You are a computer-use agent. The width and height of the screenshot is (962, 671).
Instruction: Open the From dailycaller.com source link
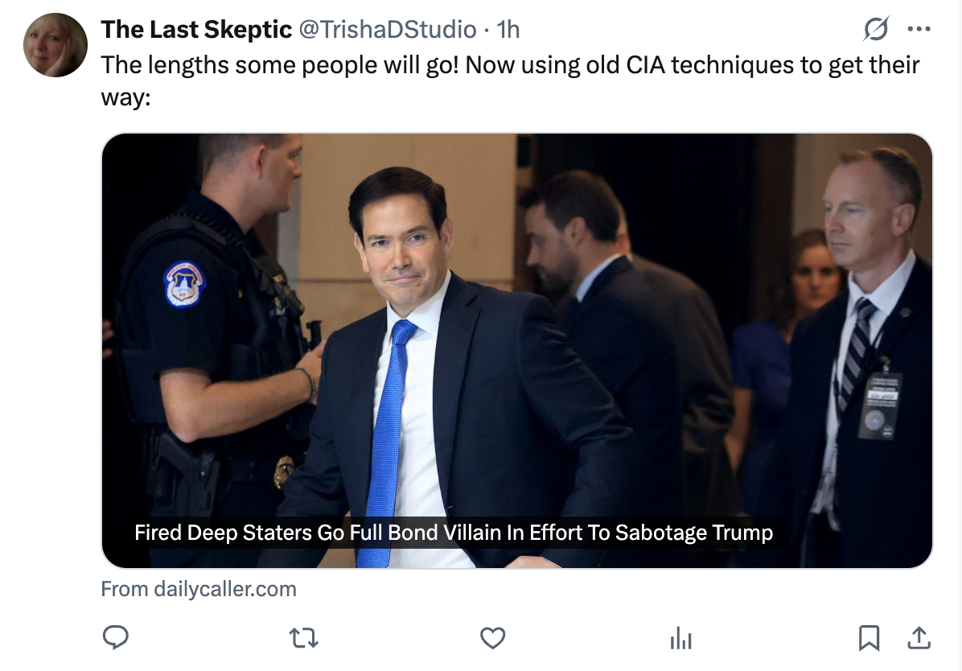click(199, 589)
